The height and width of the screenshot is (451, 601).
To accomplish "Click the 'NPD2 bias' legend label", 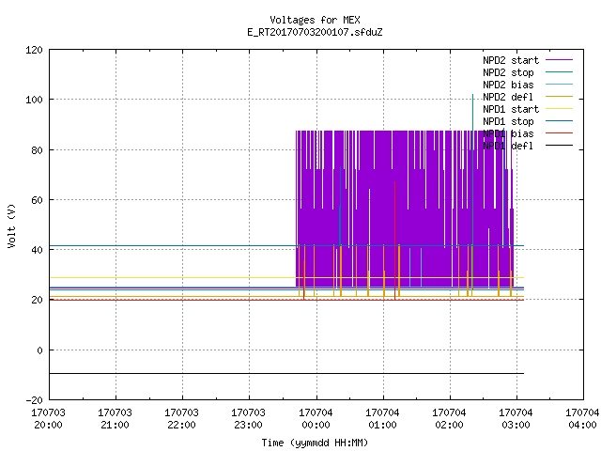I will coord(508,85).
